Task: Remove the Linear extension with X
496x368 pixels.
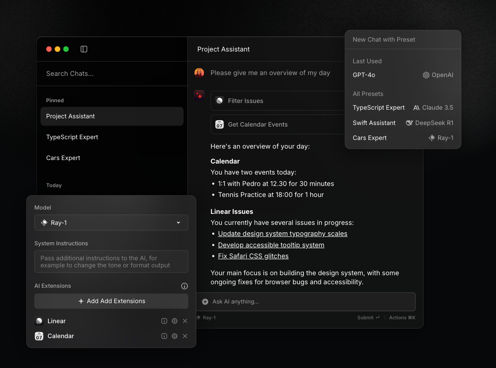Action: tap(185, 321)
